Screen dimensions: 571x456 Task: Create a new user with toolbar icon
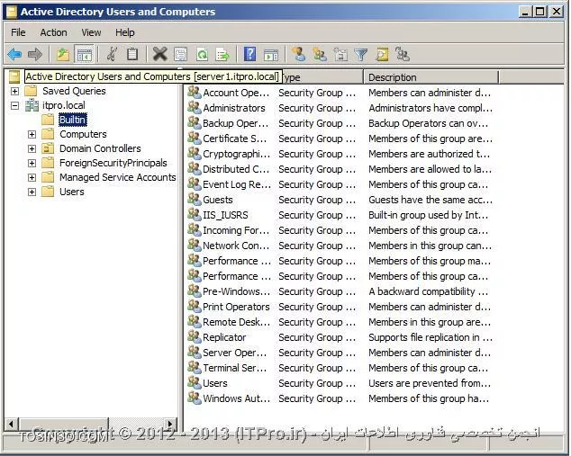coord(299,55)
